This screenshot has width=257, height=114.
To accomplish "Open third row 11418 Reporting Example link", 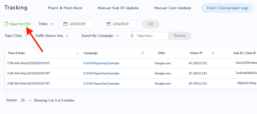I will coord(101,84).
